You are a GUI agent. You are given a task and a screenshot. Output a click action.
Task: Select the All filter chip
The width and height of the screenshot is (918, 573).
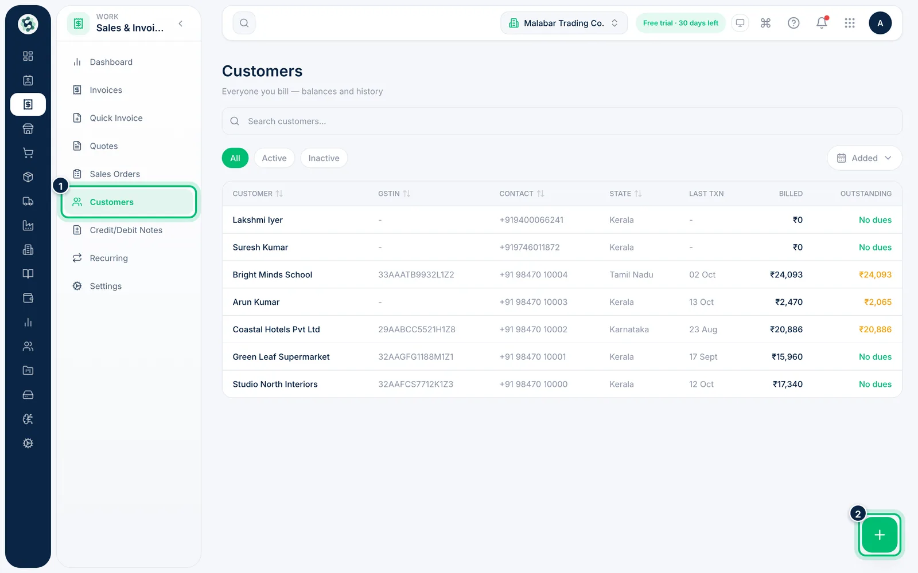235,158
